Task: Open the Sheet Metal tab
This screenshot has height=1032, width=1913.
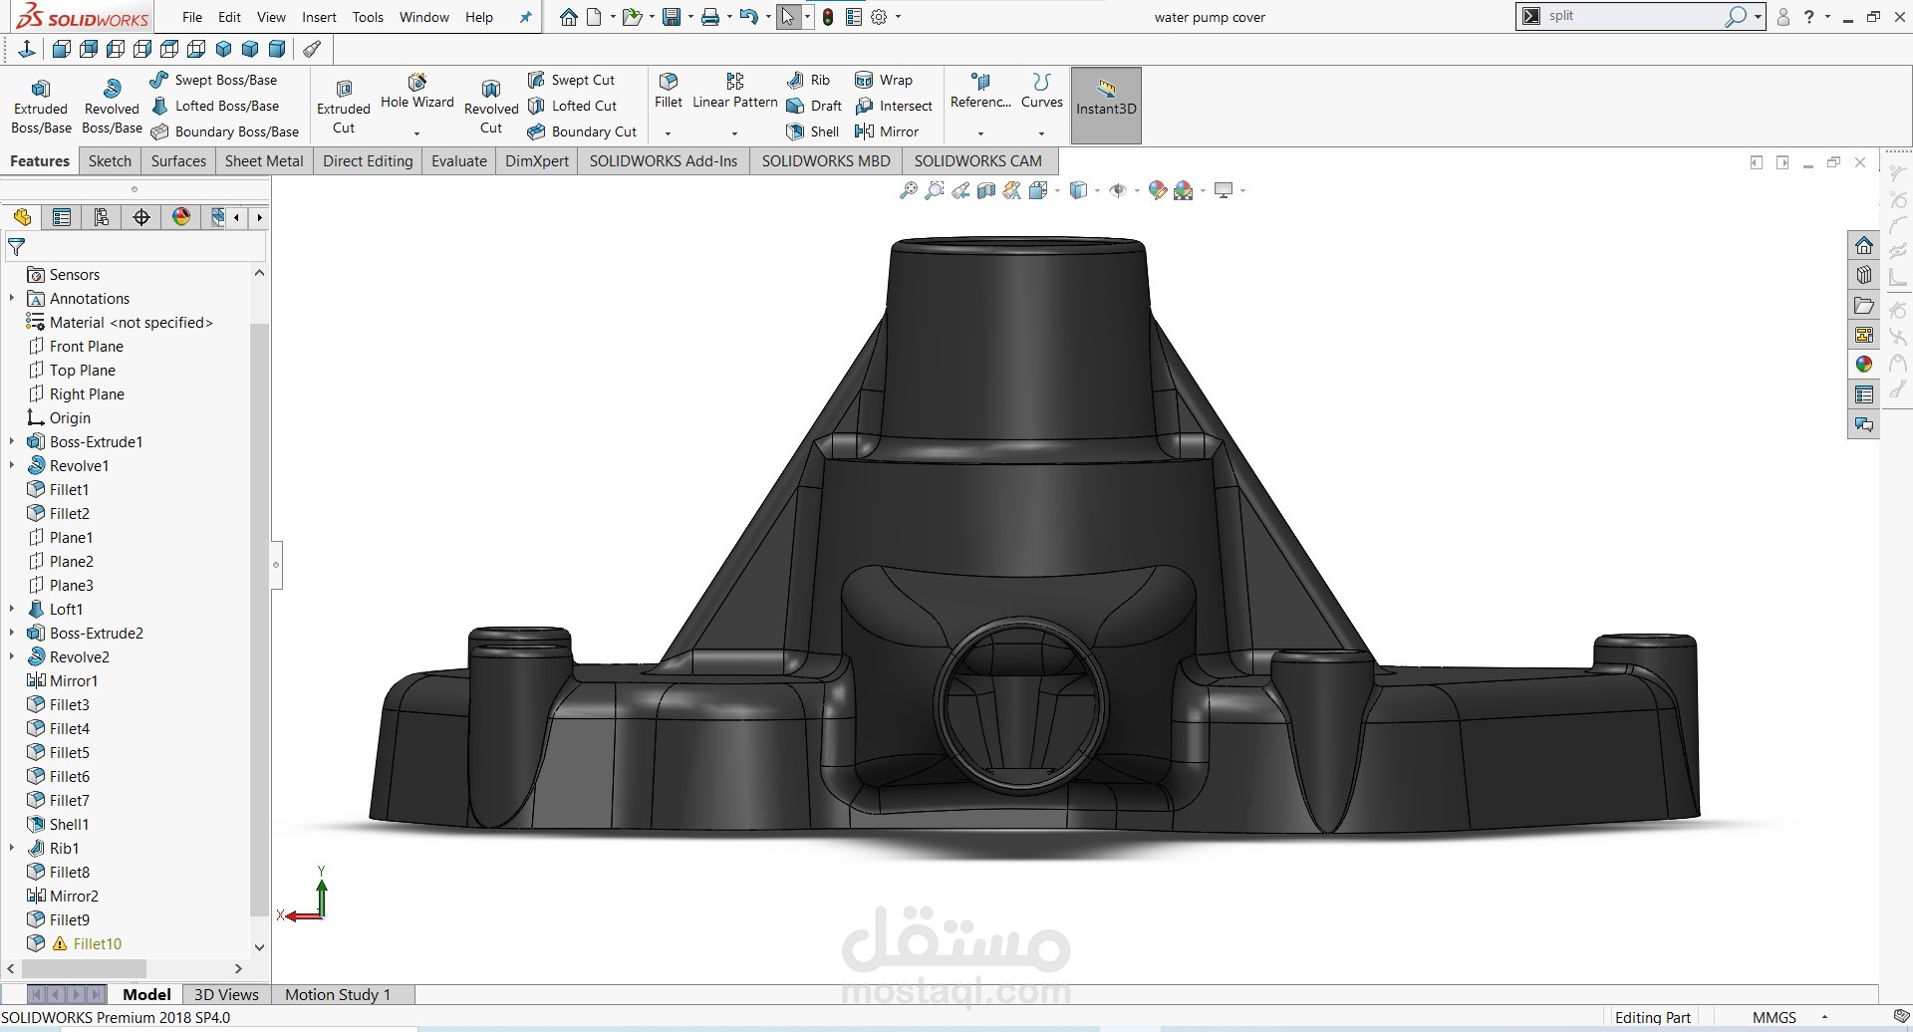Action: pyautogui.click(x=264, y=160)
